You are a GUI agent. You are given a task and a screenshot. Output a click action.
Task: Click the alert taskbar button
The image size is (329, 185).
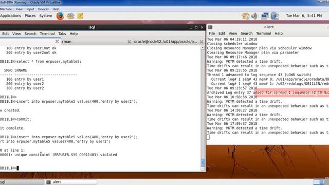71,182
